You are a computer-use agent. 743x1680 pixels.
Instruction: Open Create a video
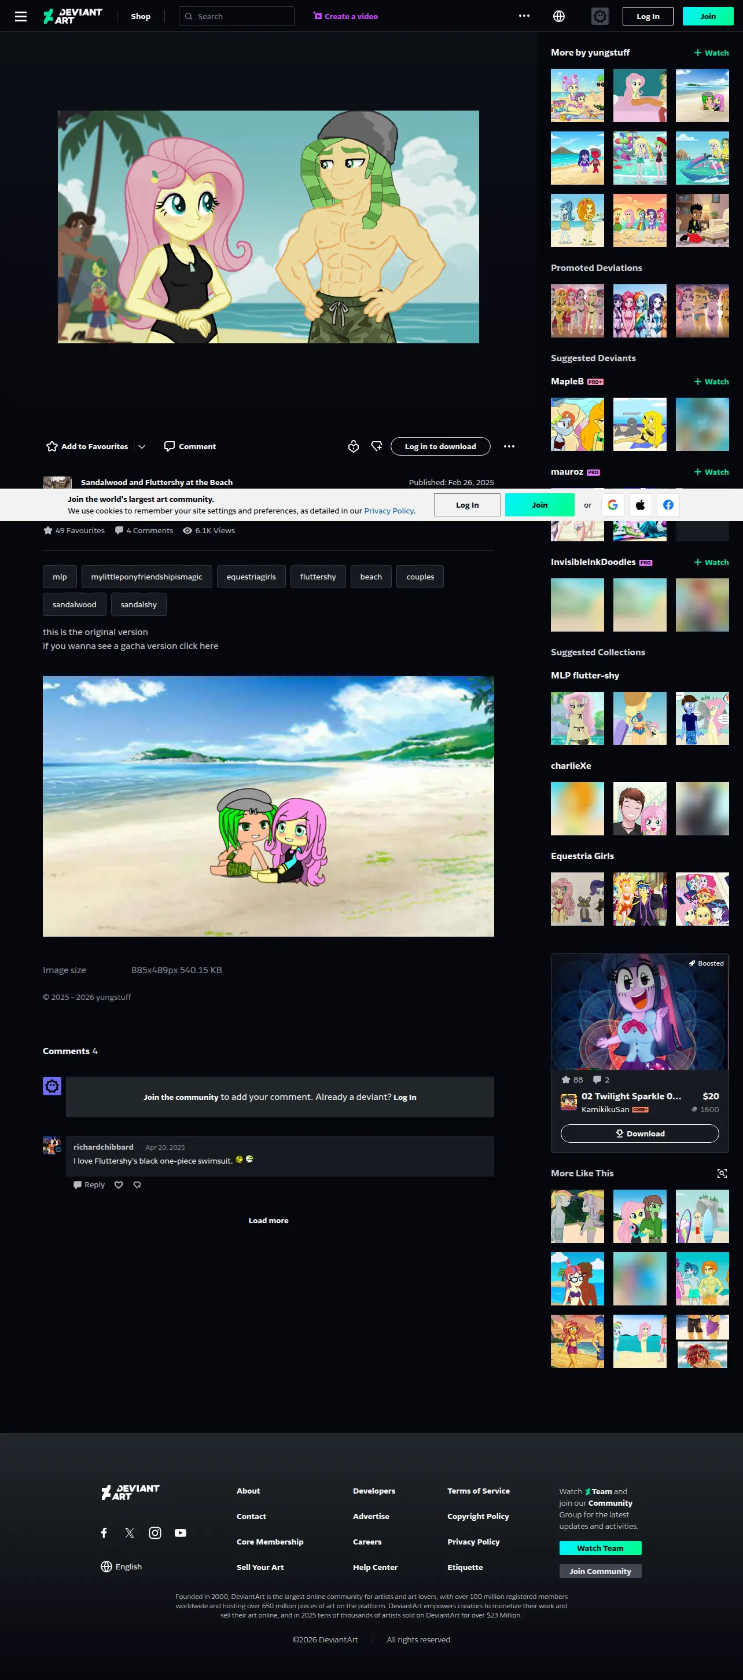click(x=345, y=16)
